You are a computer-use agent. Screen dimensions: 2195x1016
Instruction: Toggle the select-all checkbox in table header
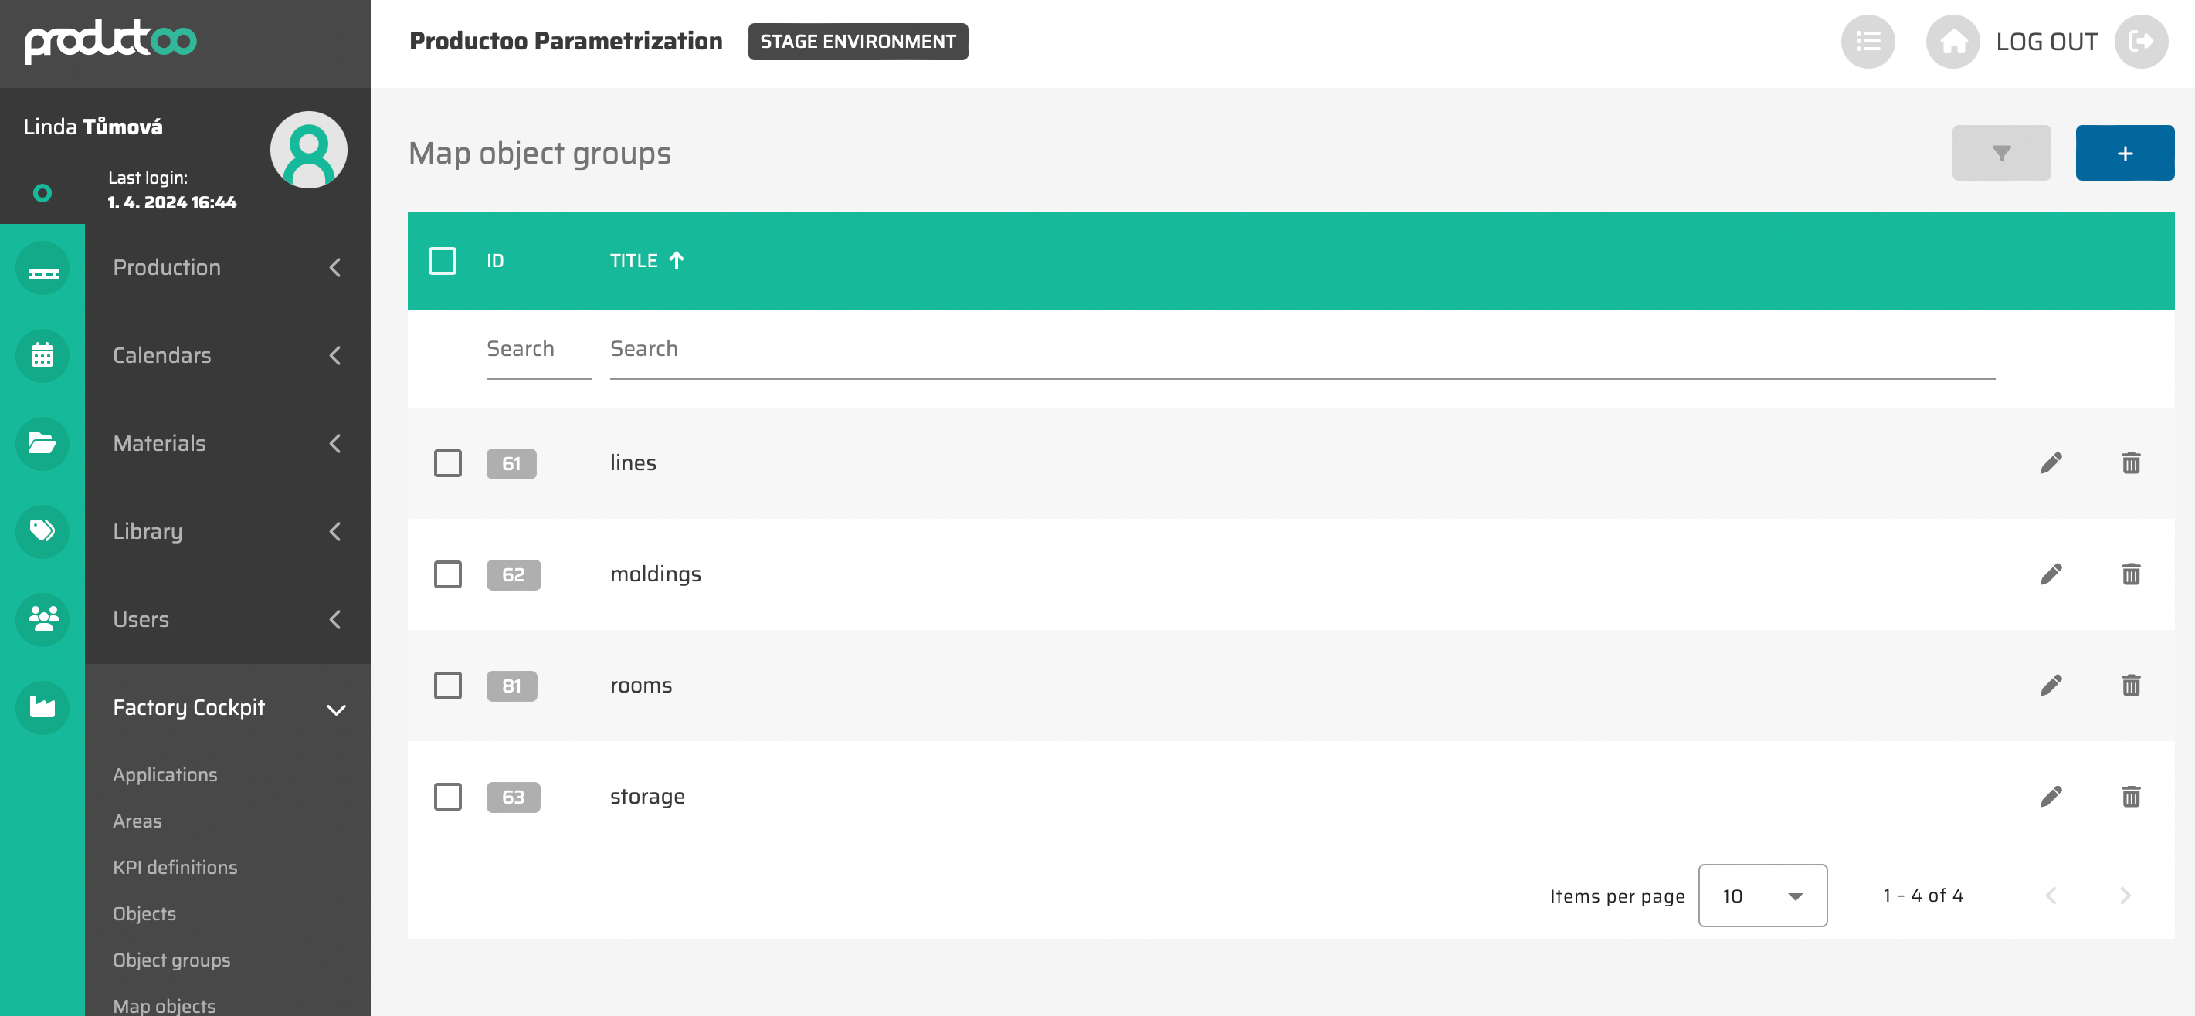tap(443, 261)
